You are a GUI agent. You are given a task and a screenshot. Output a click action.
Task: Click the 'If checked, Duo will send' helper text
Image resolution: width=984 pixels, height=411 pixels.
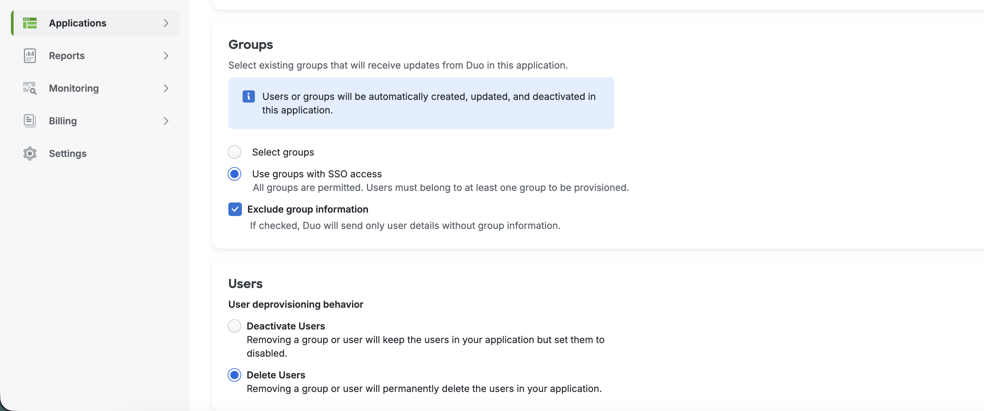(405, 226)
